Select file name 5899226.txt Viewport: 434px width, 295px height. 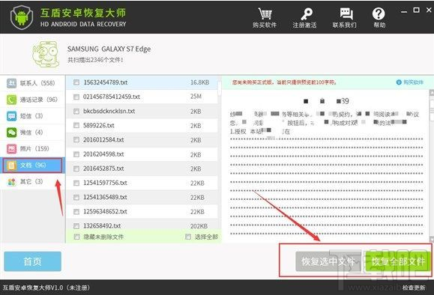[x=98, y=126]
